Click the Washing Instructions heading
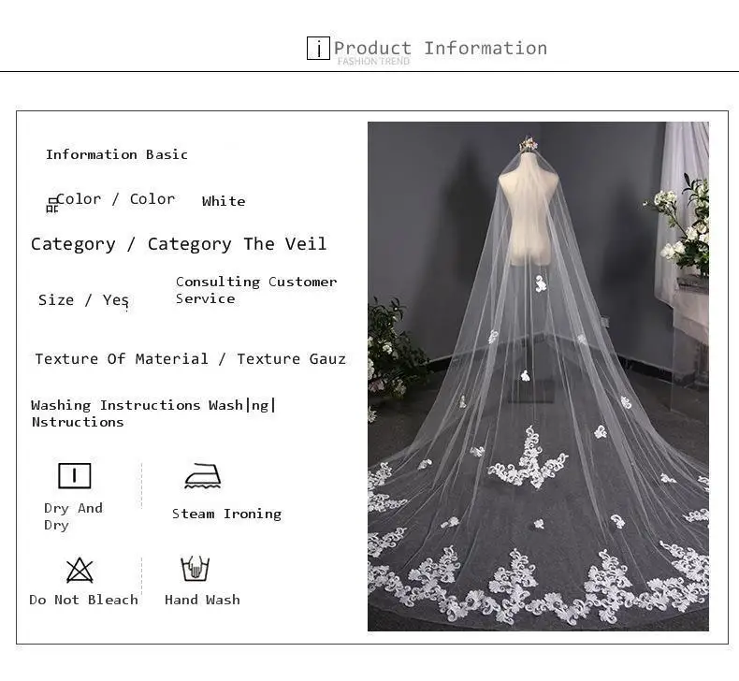Viewport: 739px width, 681px height. [153, 413]
